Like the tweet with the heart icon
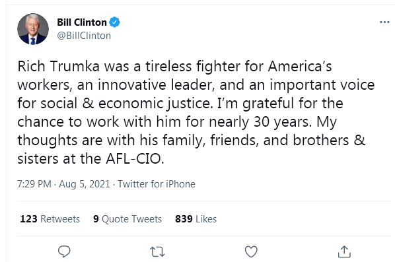 point(251,251)
